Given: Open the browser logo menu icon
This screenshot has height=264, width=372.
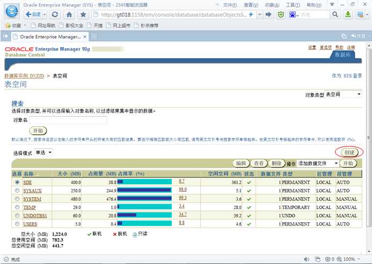Looking at the screenshot, I should (x=11, y=11).
